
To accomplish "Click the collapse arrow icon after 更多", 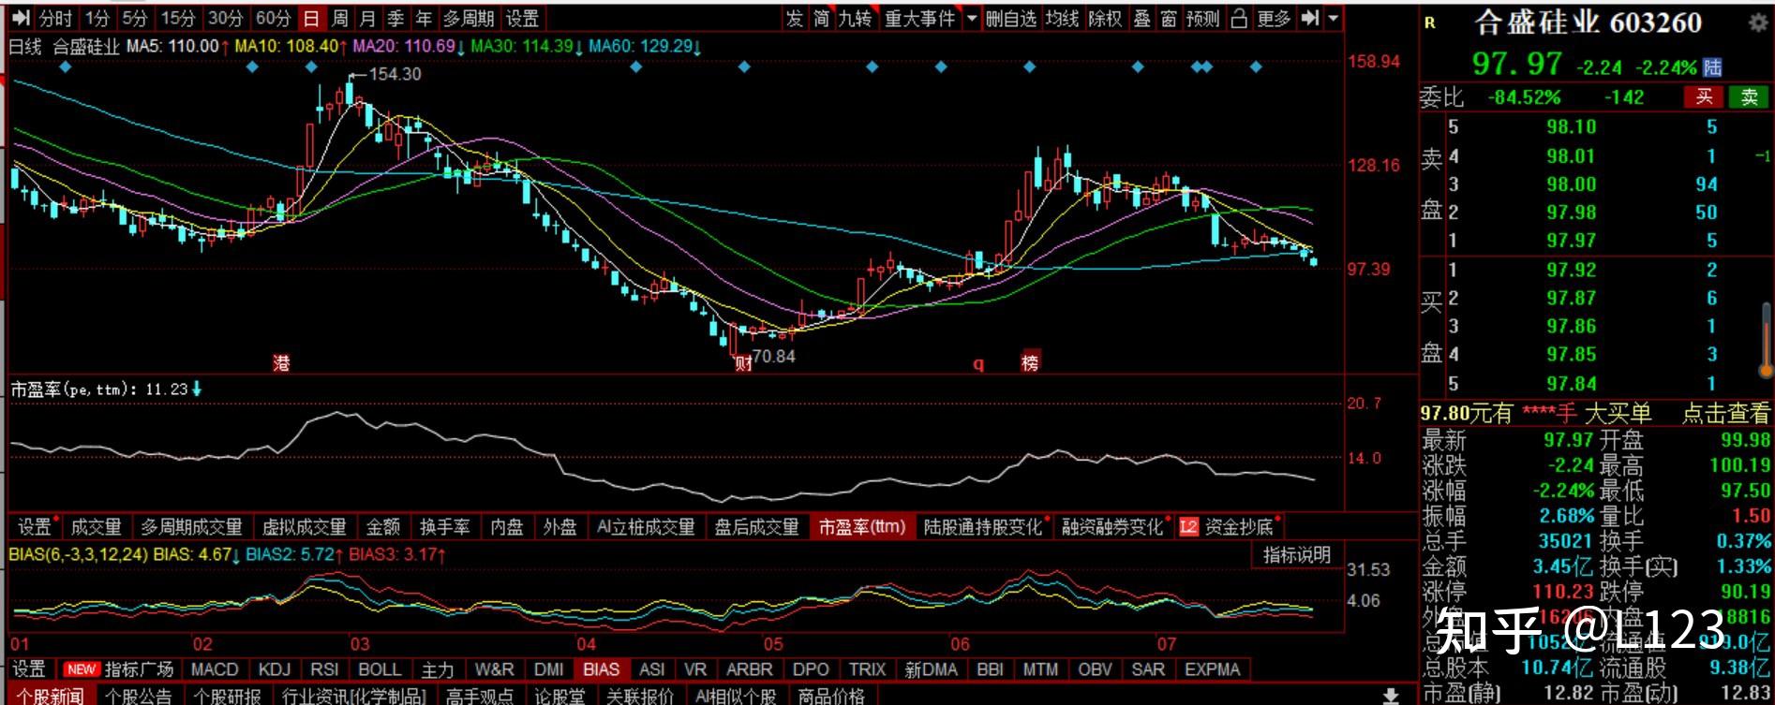I will (x=1310, y=18).
